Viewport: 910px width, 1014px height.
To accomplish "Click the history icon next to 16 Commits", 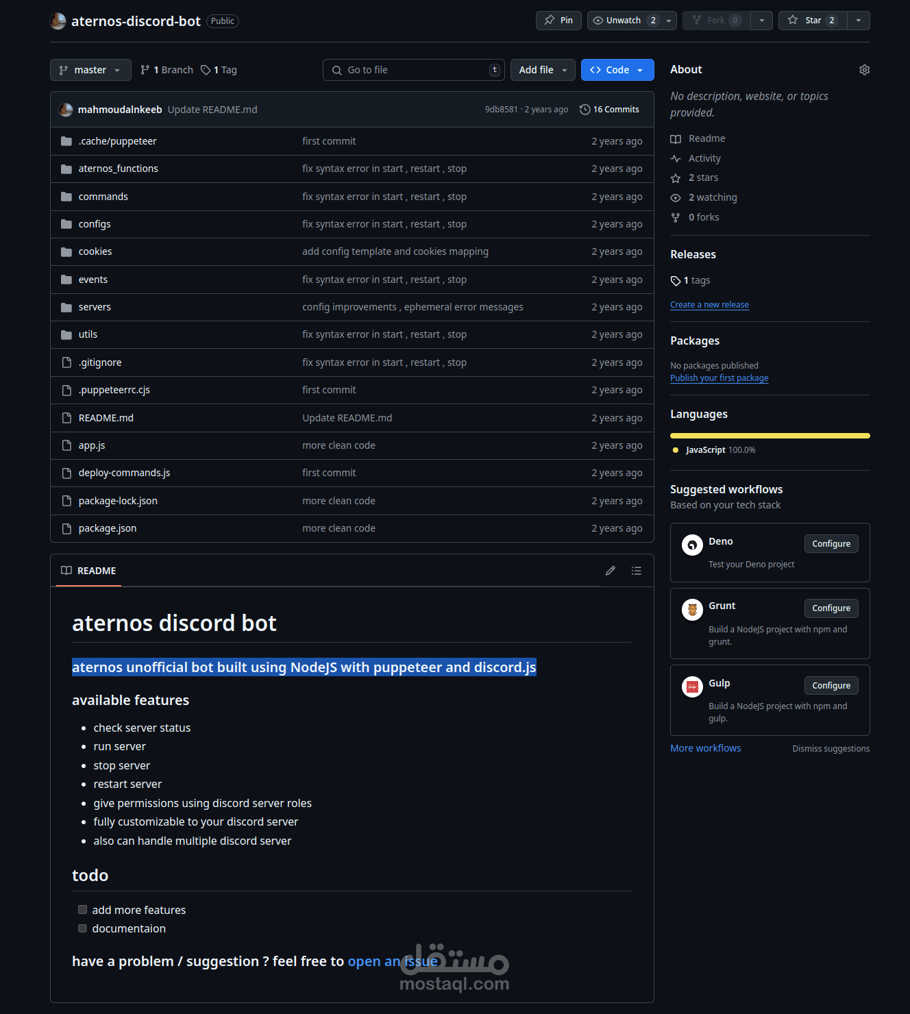I will click(585, 109).
